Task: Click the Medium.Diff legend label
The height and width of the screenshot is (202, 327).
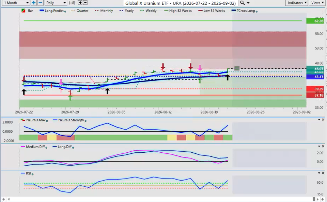Action: coord(35,147)
